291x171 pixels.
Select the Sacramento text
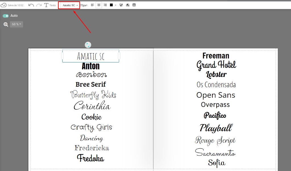(x=215, y=153)
